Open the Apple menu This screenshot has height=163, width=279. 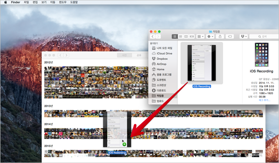click(6, 2)
